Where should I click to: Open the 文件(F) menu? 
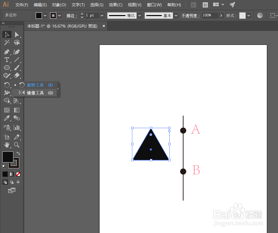click(x=22, y=5)
